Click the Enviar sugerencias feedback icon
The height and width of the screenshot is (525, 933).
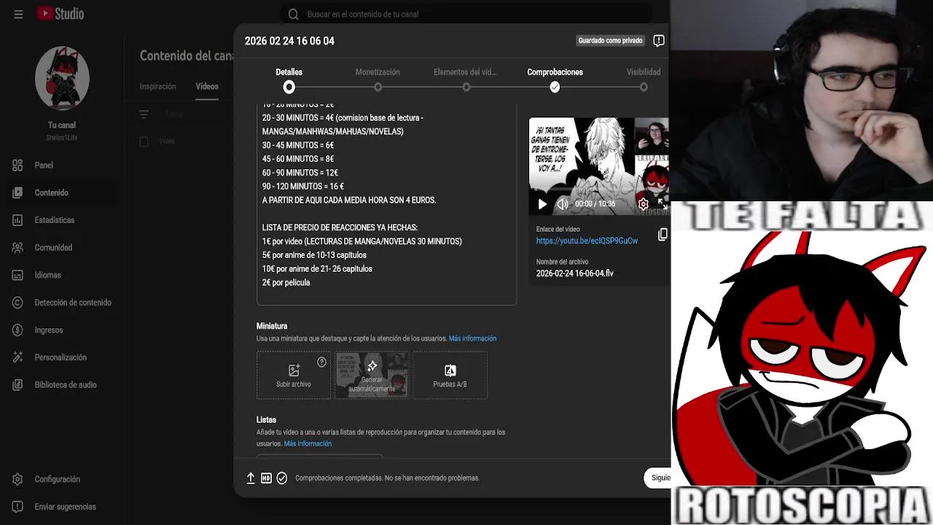coord(17,507)
